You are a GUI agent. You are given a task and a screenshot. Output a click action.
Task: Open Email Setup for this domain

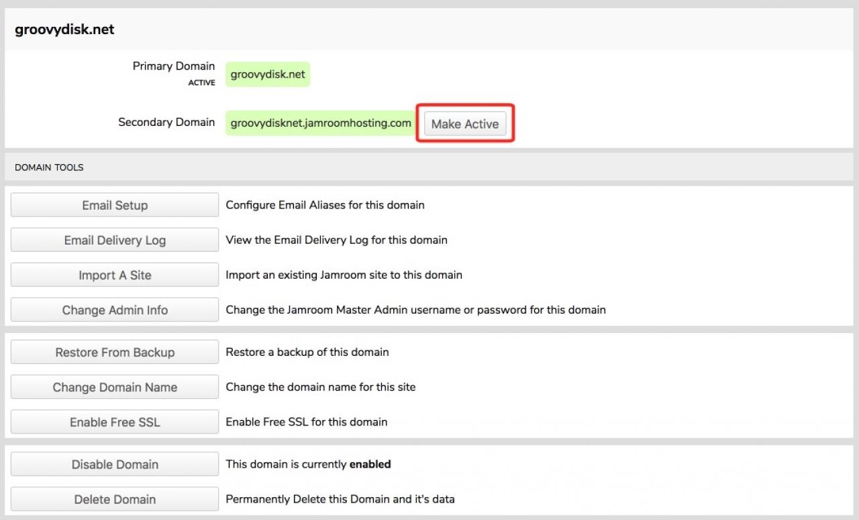click(115, 205)
